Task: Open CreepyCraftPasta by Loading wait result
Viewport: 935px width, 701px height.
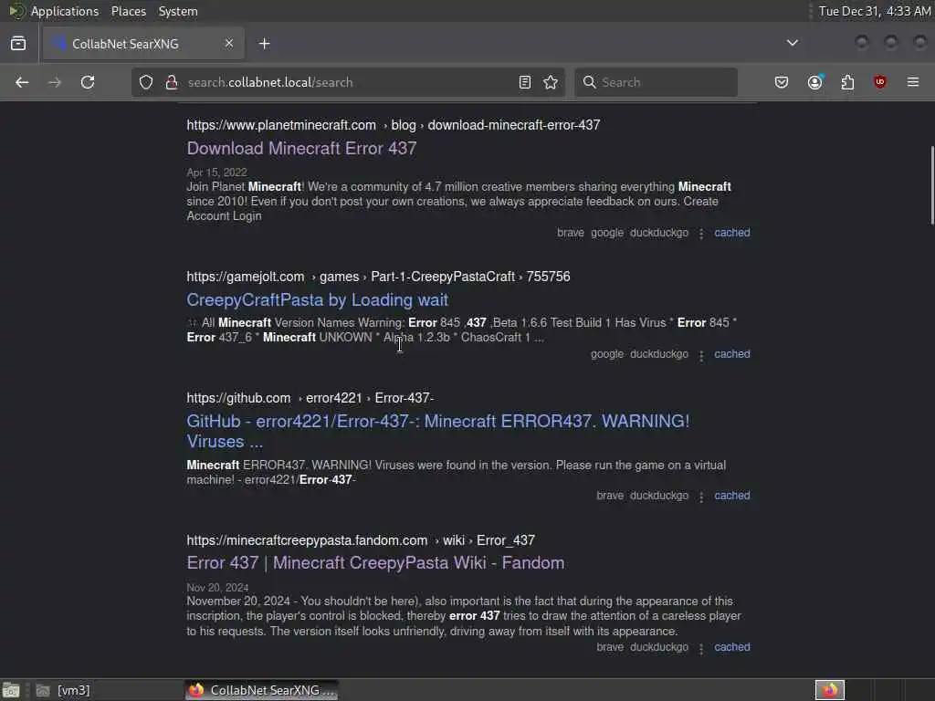Action: tap(317, 299)
